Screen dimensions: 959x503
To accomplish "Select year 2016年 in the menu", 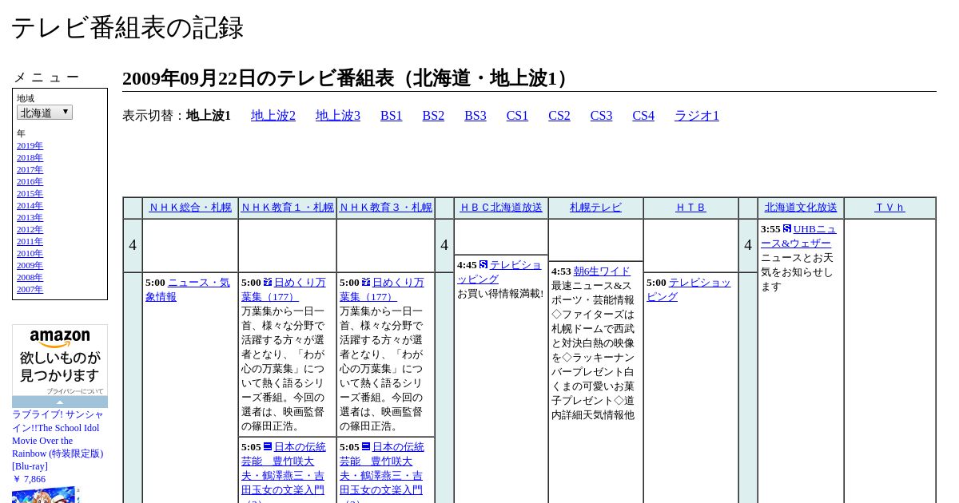I will coord(30,182).
